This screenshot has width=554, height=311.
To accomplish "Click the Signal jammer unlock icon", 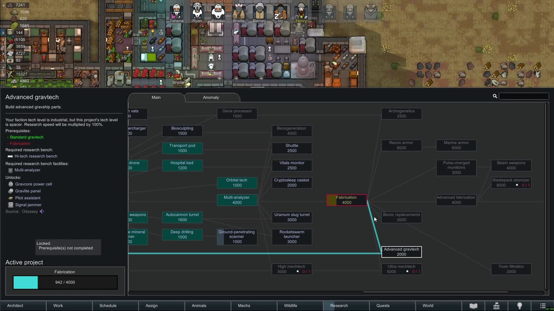I will 11,205.
